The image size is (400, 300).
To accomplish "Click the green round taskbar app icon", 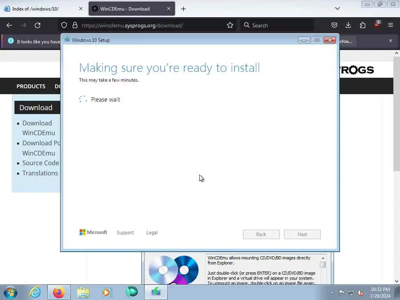I will click(131, 292).
